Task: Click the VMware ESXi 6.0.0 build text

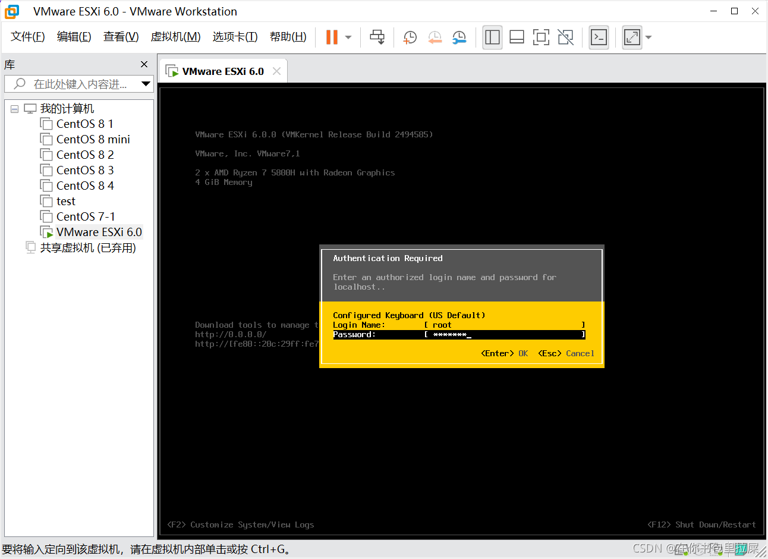Action: [314, 134]
